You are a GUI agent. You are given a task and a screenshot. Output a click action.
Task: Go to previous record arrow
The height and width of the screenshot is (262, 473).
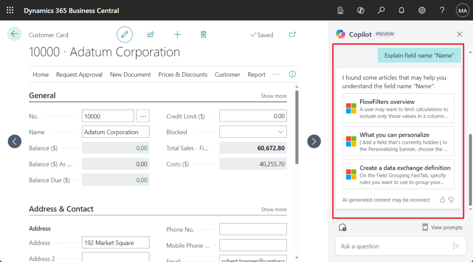pyautogui.click(x=14, y=141)
